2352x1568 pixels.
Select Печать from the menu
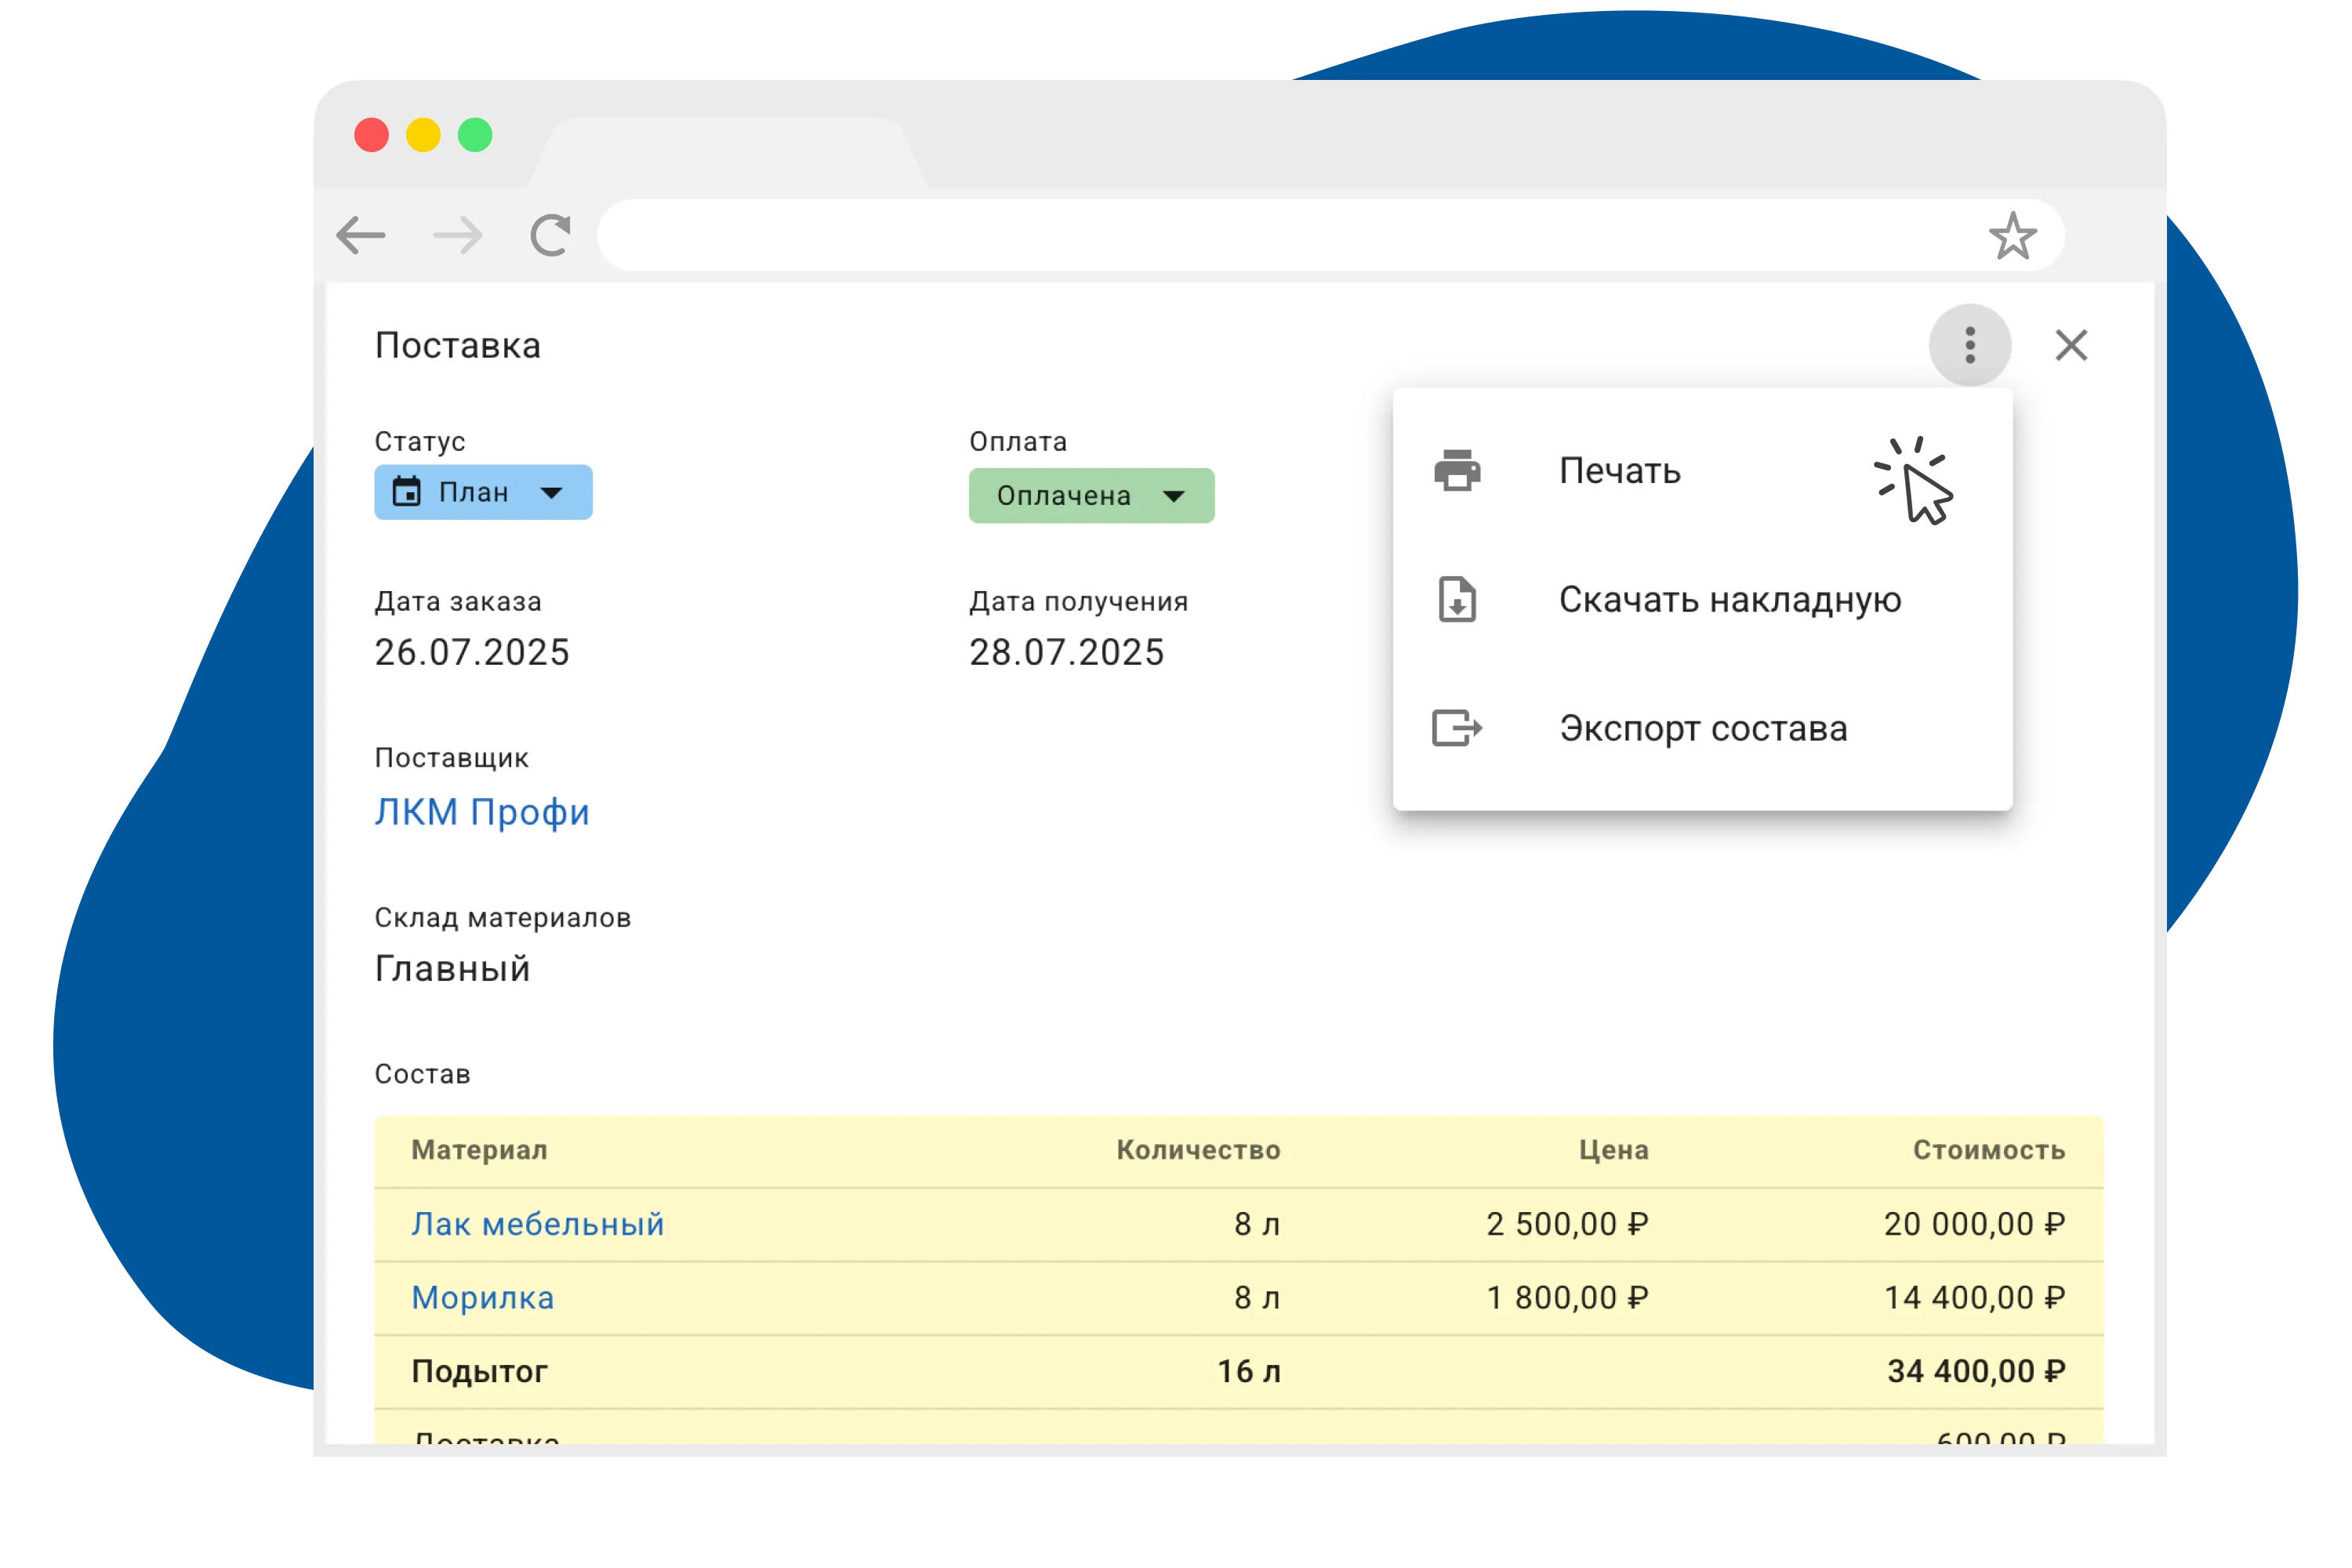tap(1619, 471)
